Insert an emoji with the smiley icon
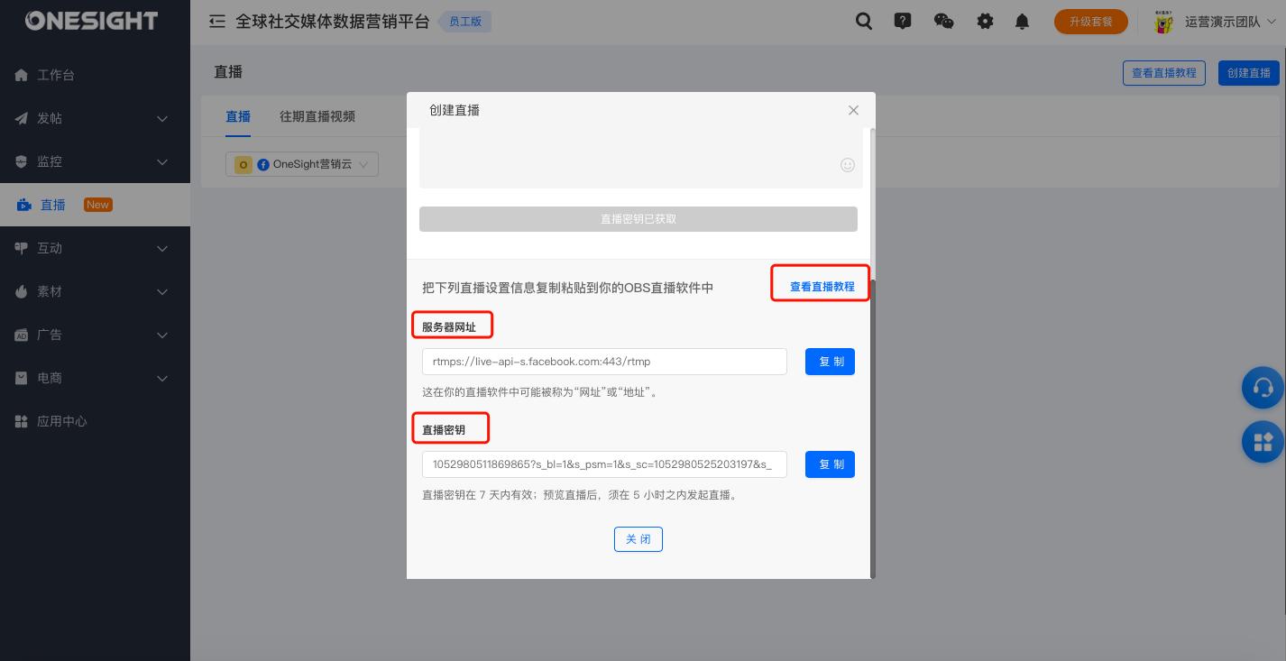The height and width of the screenshot is (661, 1286). (x=848, y=165)
